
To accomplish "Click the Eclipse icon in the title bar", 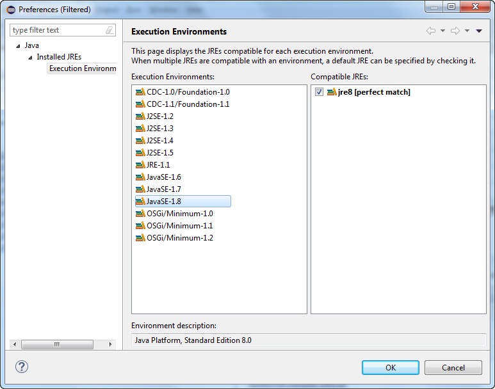I will point(11,10).
